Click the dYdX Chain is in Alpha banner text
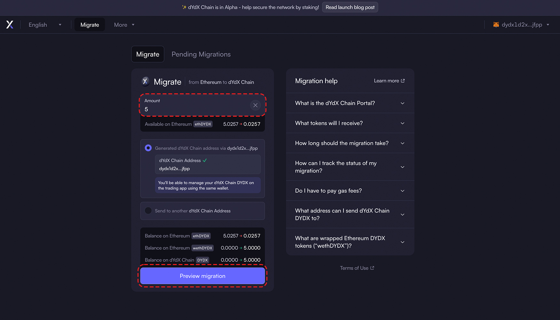 point(254,7)
